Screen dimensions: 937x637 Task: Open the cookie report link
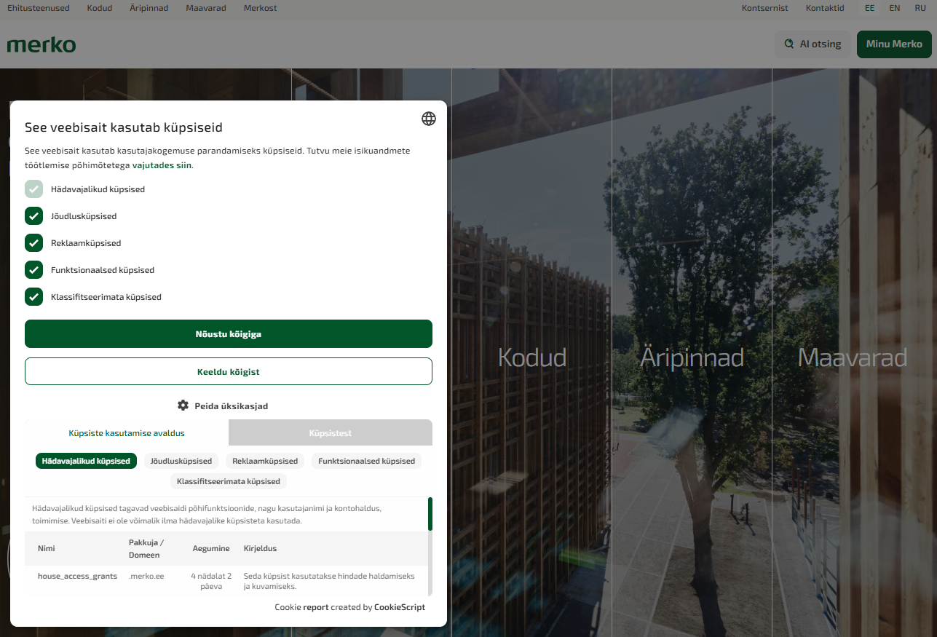coord(316,607)
